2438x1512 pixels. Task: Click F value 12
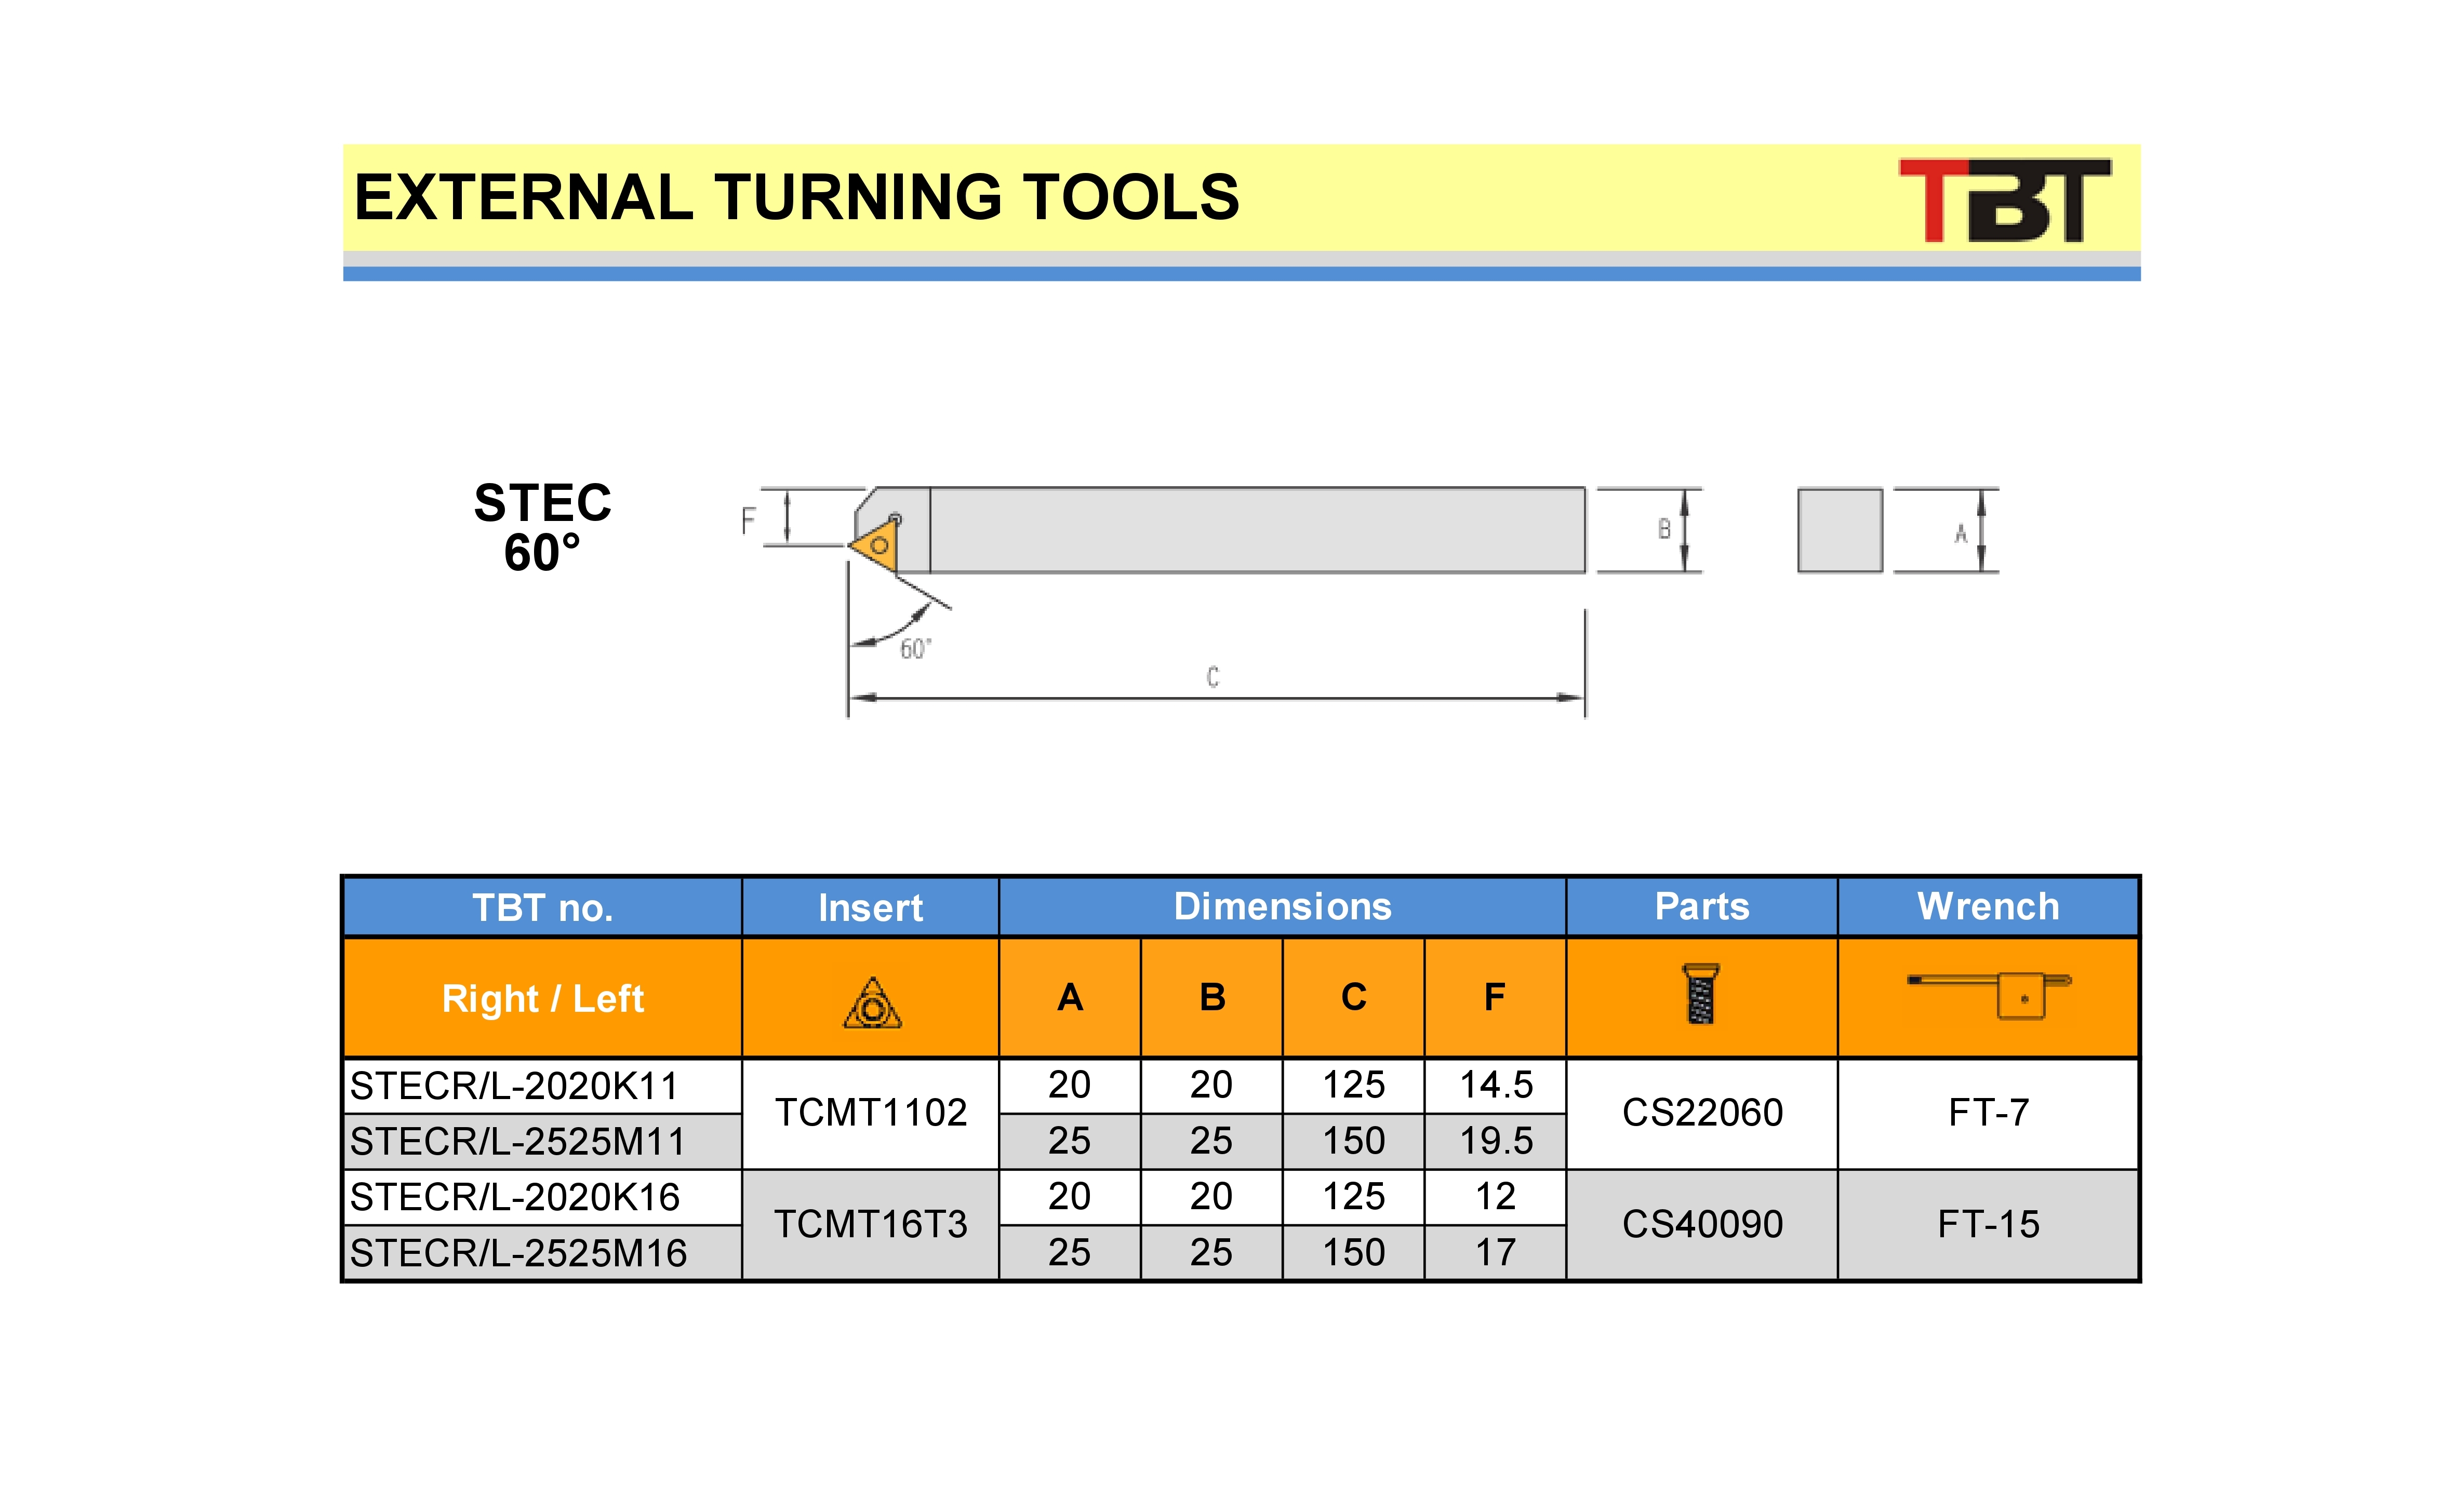click(x=1495, y=1198)
